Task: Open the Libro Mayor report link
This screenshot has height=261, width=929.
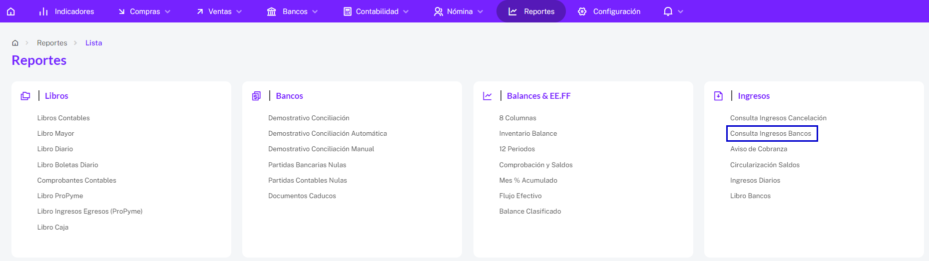Action: (x=55, y=133)
